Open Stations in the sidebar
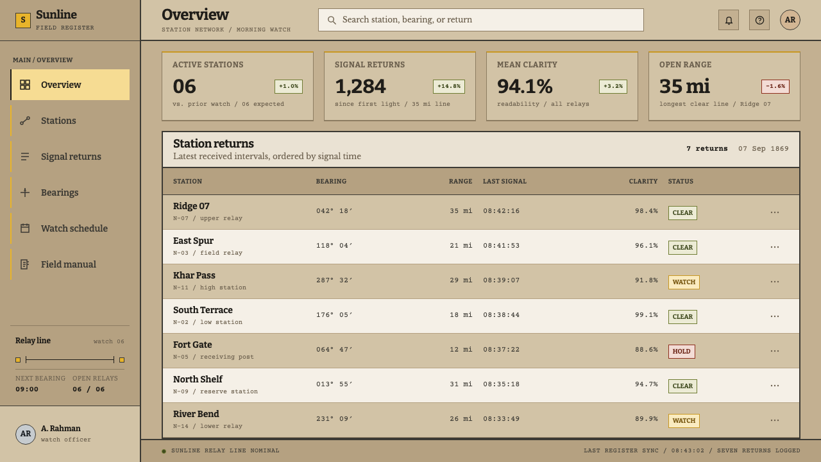This screenshot has height=462, width=821. (x=70, y=121)
